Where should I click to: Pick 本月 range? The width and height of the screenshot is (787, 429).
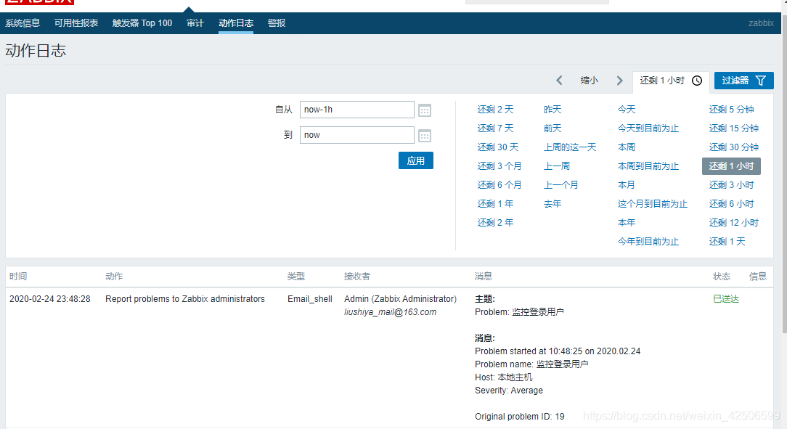click(x=627, y=184)
